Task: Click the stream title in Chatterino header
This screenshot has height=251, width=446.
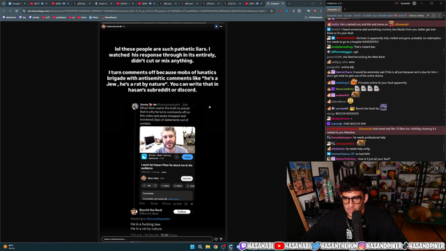Action: point(367,15)
